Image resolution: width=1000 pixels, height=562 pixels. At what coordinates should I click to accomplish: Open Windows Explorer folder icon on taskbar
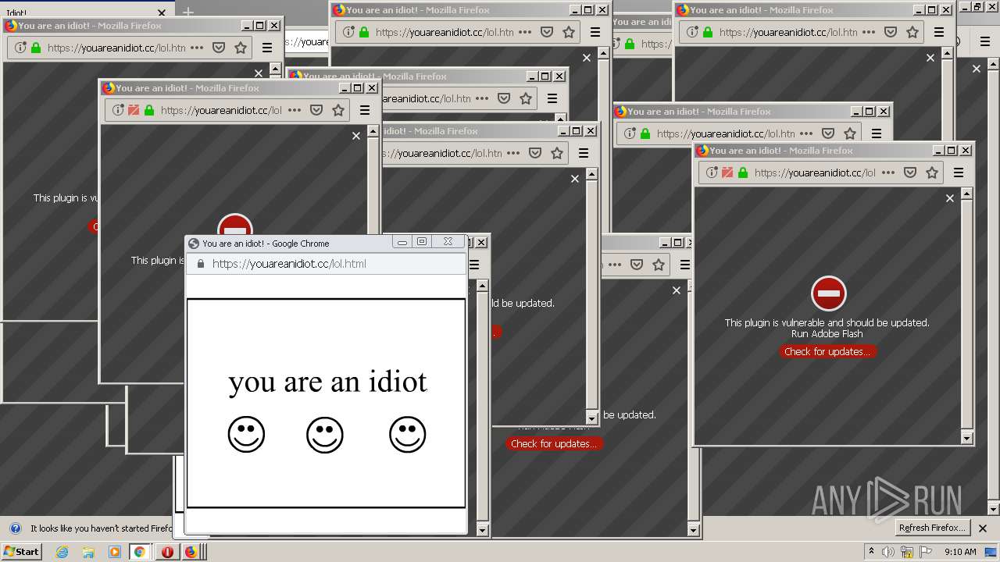pos(88,552)
